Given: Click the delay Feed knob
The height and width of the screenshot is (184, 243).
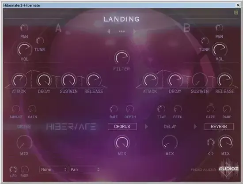Looking at the screenshot, I should point(178,109).
